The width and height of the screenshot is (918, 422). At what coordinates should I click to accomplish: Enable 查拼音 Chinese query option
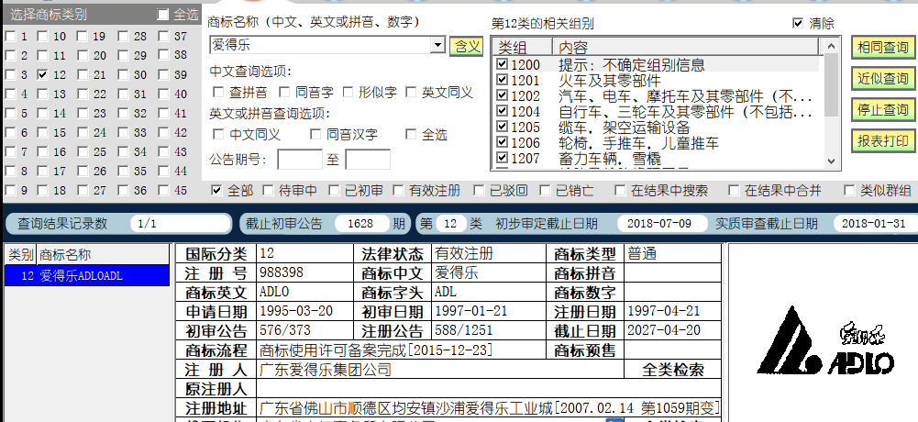point(218,92)
